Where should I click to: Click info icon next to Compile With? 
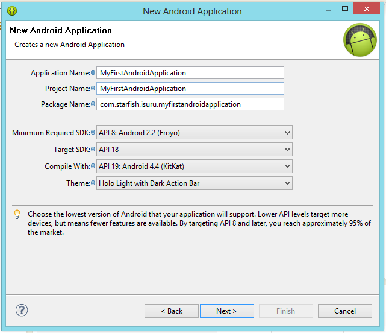(93, 166)
